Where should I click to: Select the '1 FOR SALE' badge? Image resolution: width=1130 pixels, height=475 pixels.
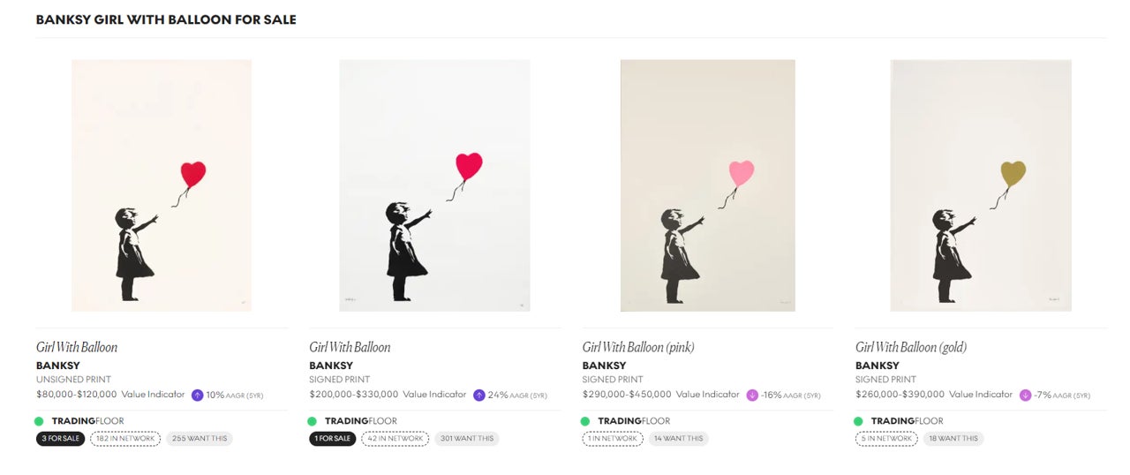[333, 439]
